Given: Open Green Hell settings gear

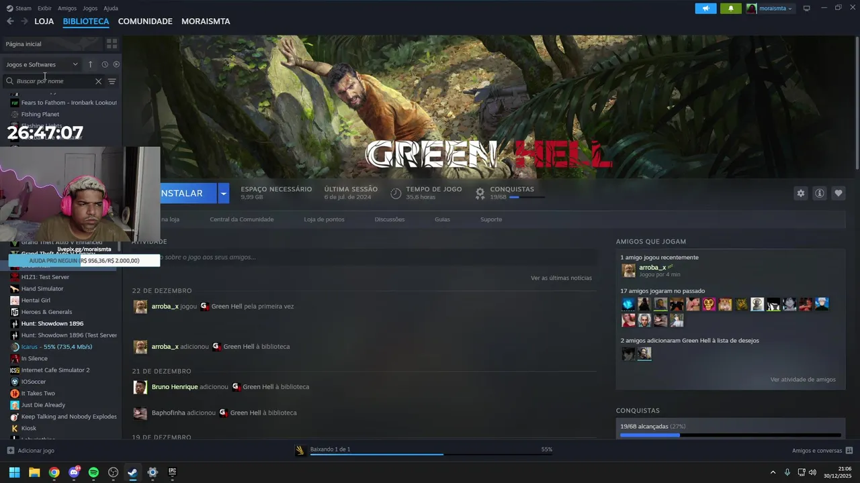Looking at the screenshot, I should pos(800,193).
